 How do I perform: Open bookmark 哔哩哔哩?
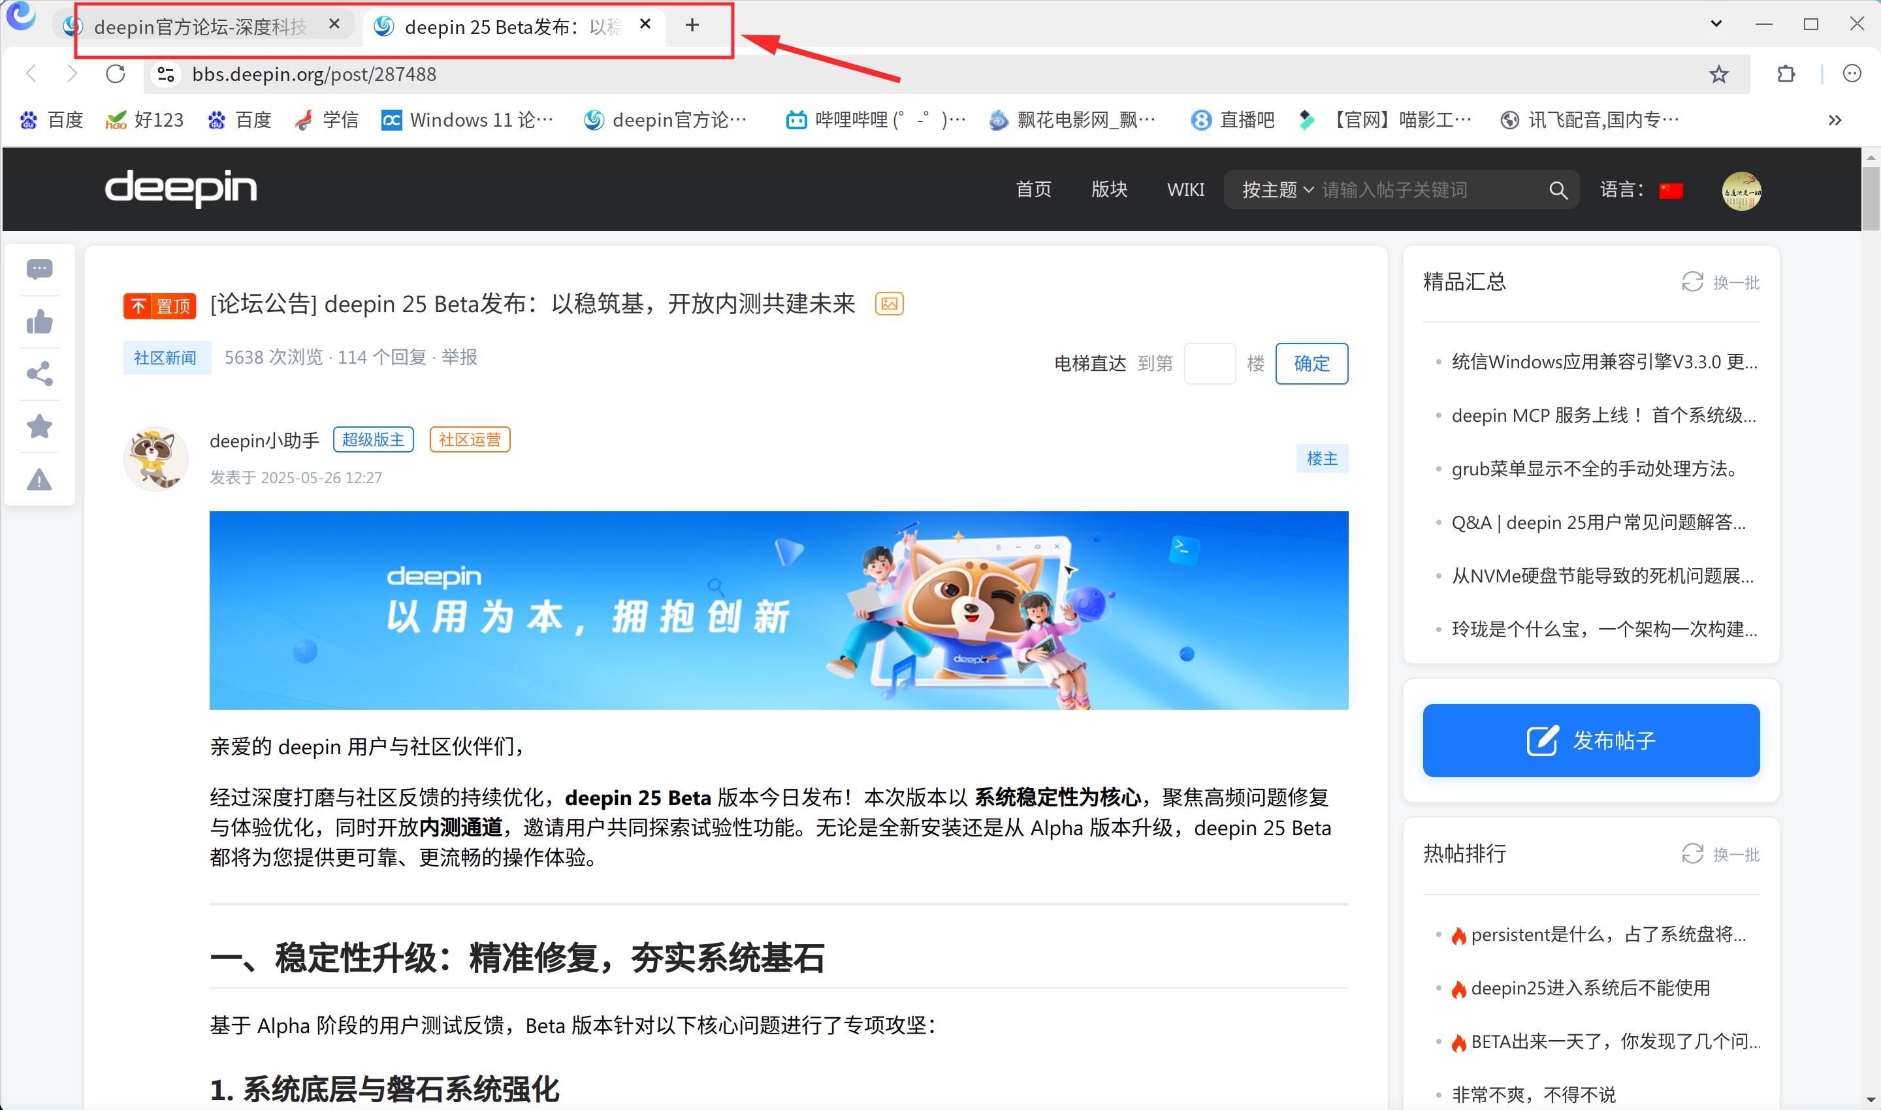[875, 120]
